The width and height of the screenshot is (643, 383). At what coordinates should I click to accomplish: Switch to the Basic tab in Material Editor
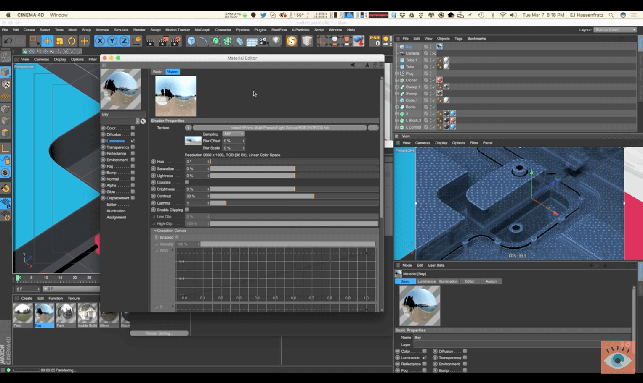[x=157, y=72]
